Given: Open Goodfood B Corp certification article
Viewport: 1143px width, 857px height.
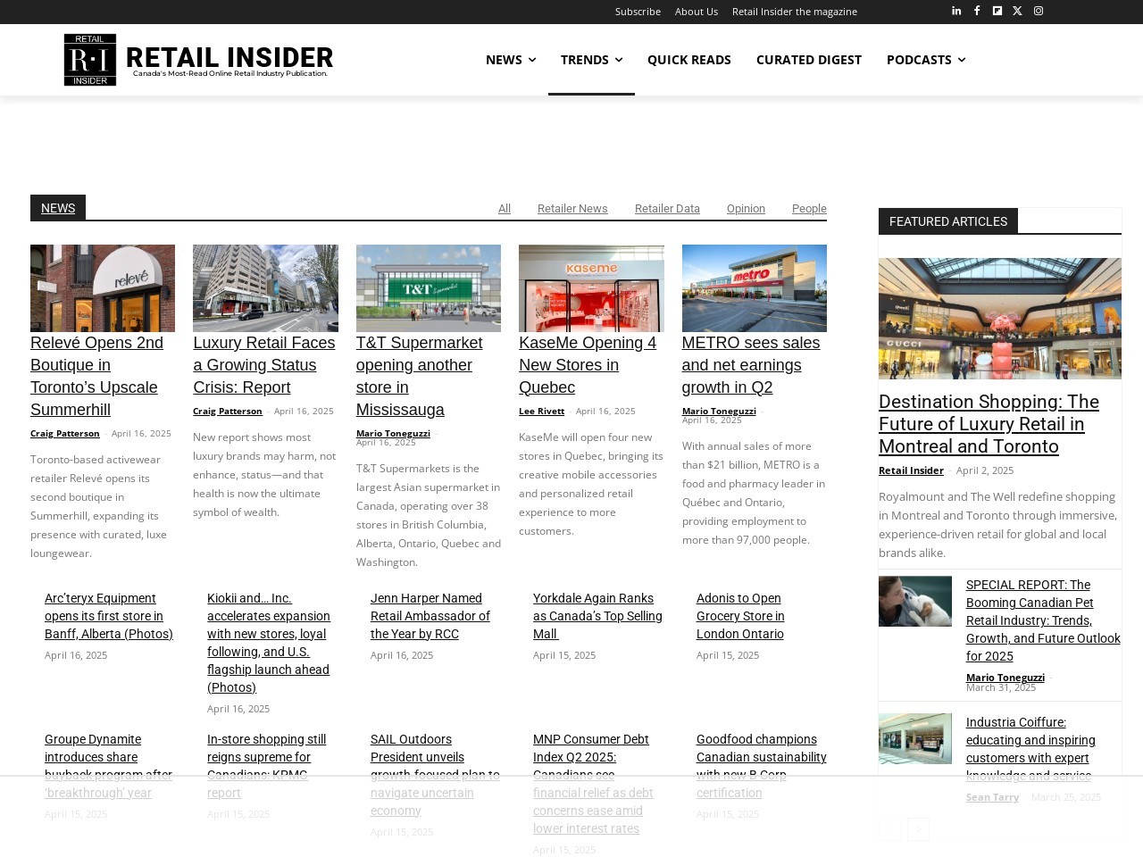Looking at the screenshot, I should point(762,766).
